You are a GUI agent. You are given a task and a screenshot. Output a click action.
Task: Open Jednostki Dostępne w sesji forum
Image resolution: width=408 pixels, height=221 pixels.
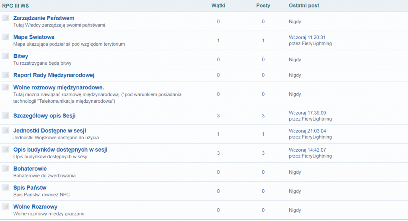[x=50, y=131]
